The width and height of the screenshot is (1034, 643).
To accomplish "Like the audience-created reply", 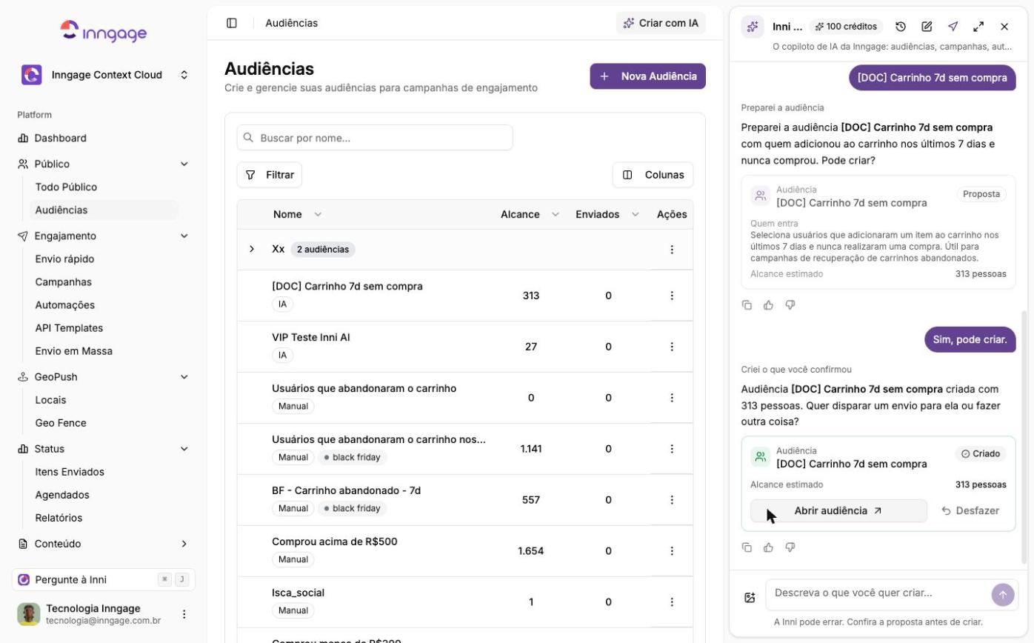I will 768,547.
